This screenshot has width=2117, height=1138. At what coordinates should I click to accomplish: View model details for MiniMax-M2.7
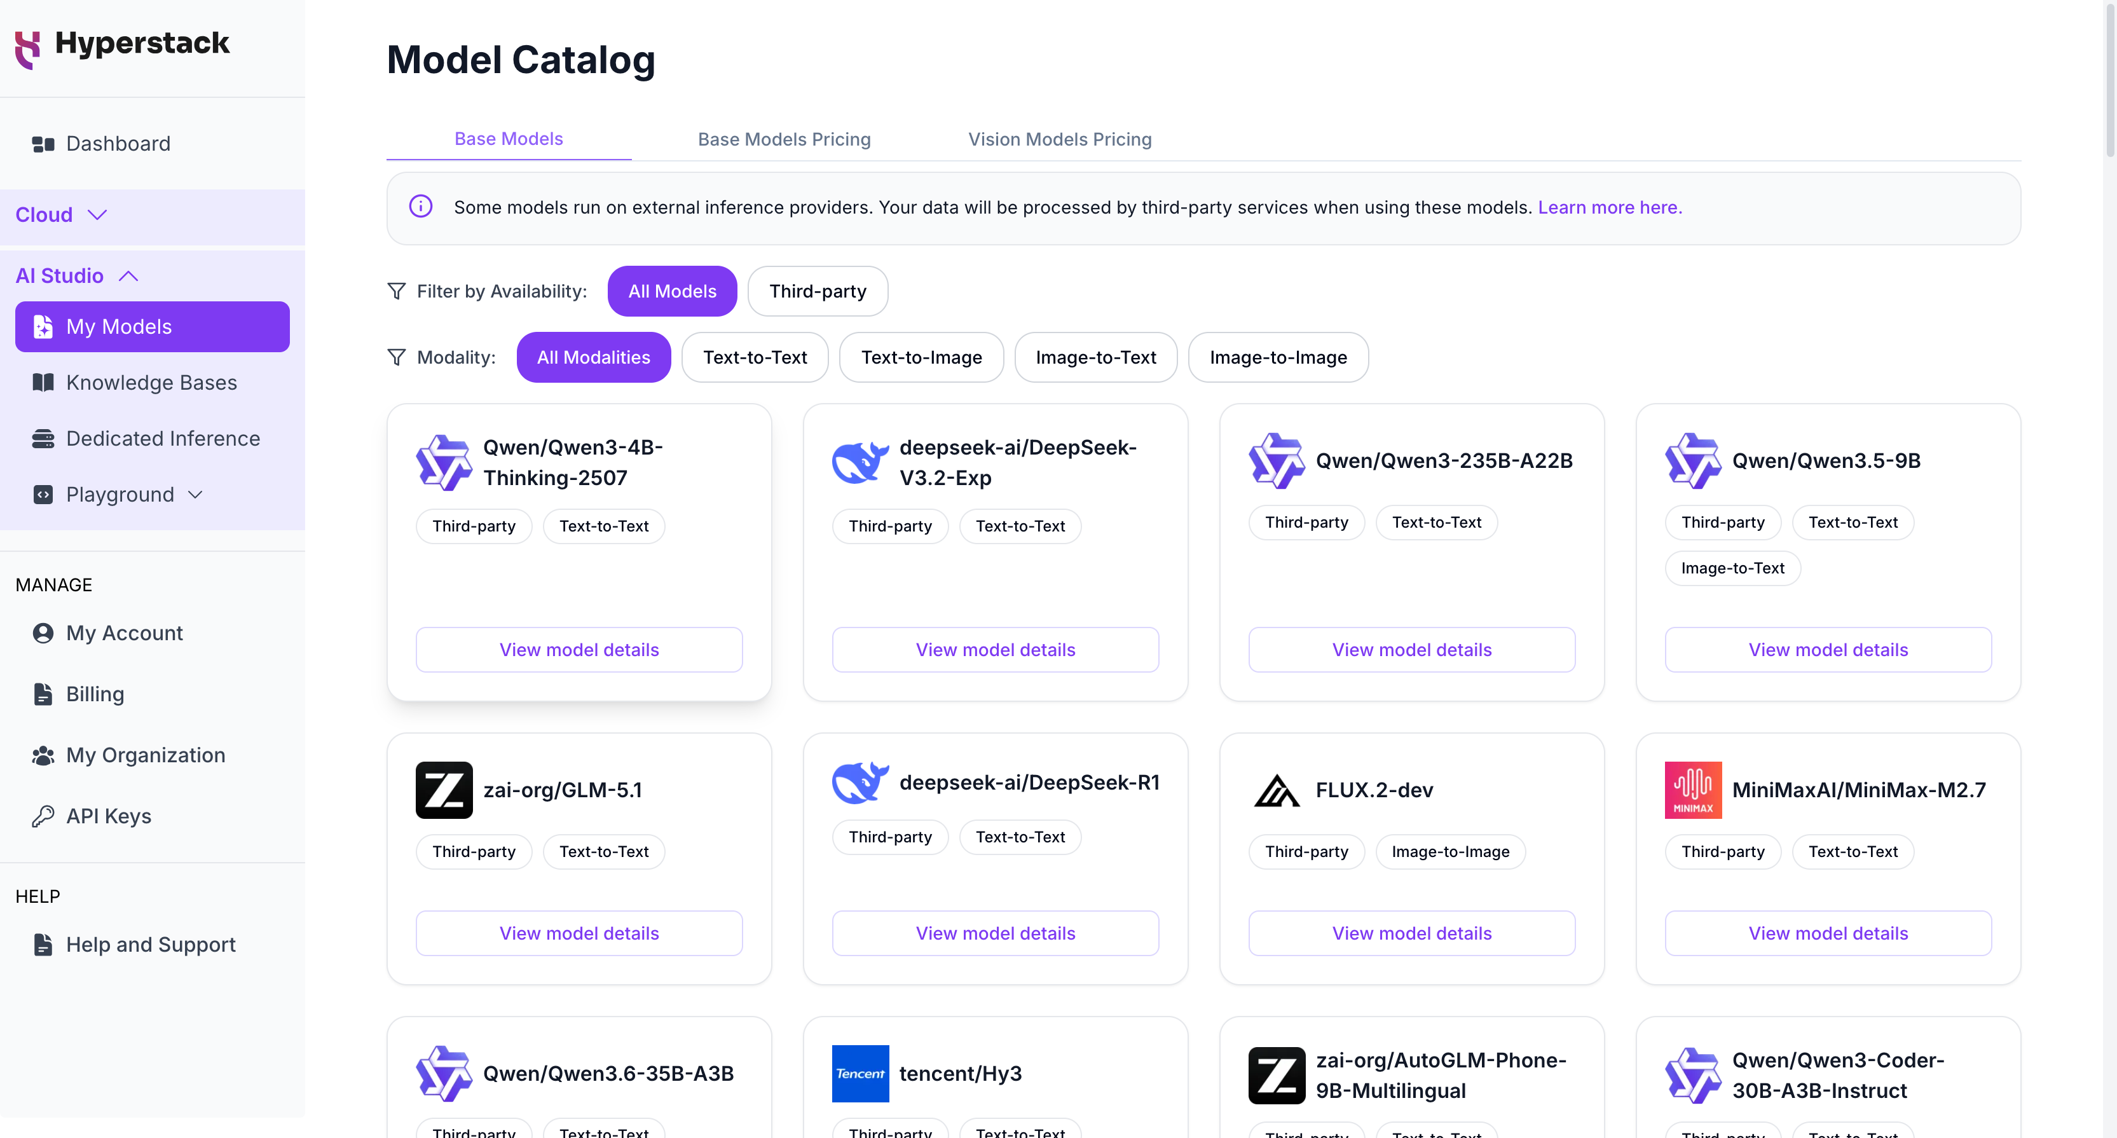click(x=1828, y=933)
